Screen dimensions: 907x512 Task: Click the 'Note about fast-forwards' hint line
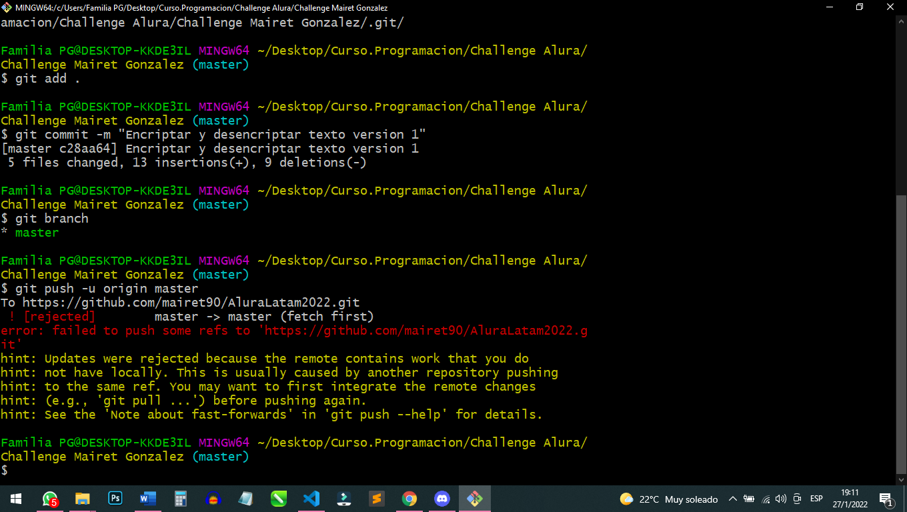272,415
